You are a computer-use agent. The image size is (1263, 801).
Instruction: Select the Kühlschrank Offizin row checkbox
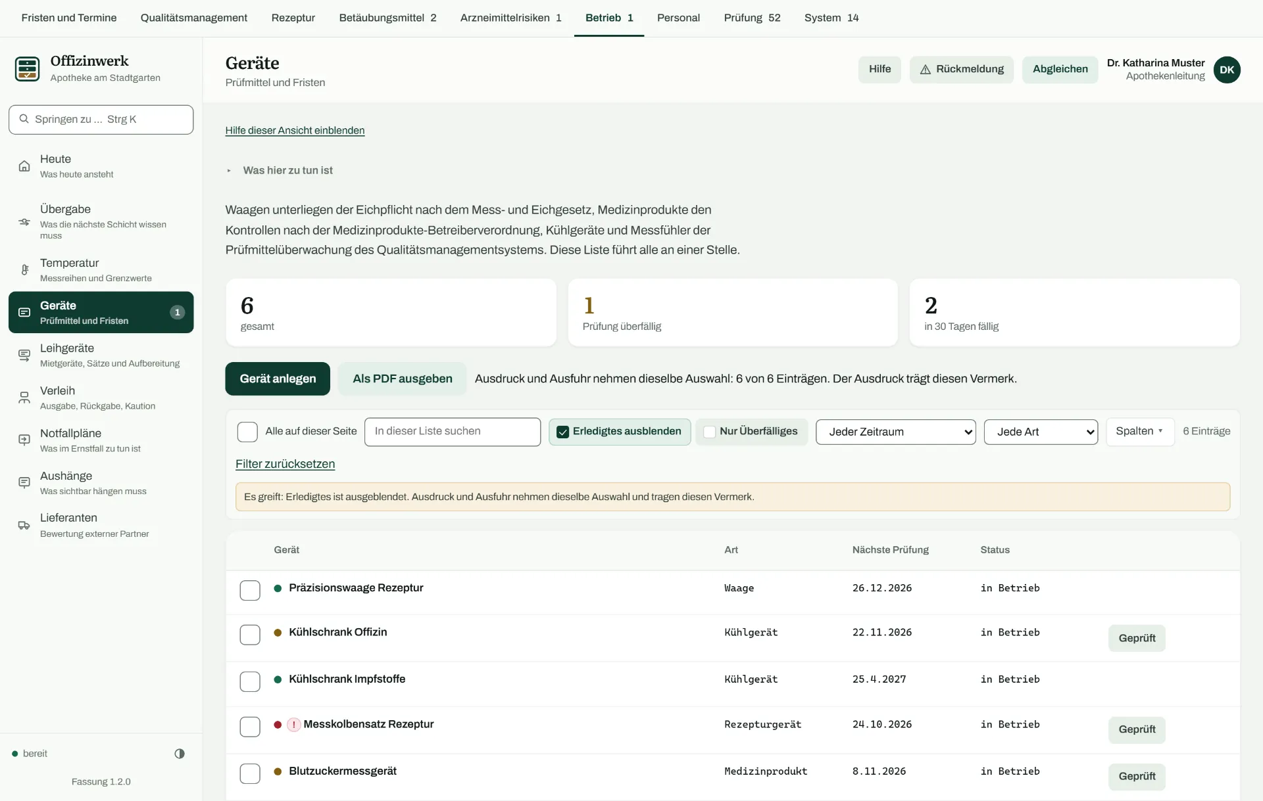(250, 635)
